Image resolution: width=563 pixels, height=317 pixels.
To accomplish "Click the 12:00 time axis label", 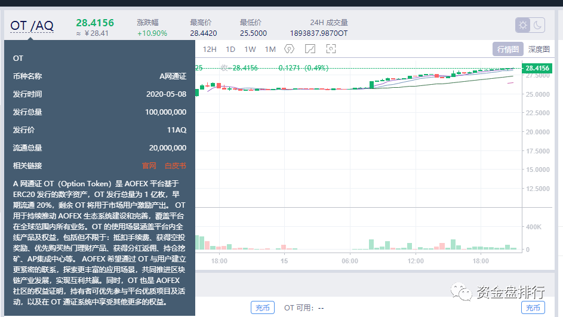I will coord(416,261).
